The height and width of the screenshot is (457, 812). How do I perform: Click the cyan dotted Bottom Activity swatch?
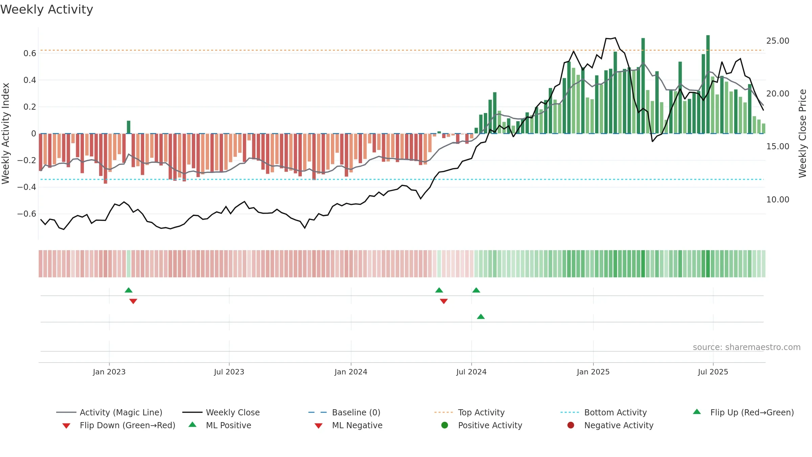point(570,412)
